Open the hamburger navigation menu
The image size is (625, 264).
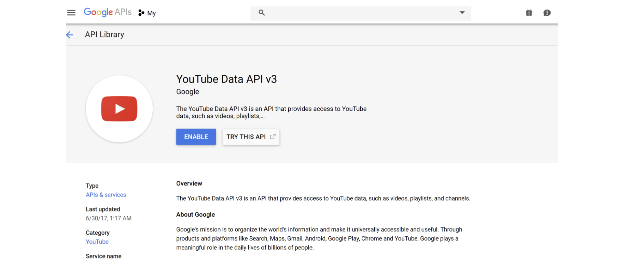click(x=71, y=13)
